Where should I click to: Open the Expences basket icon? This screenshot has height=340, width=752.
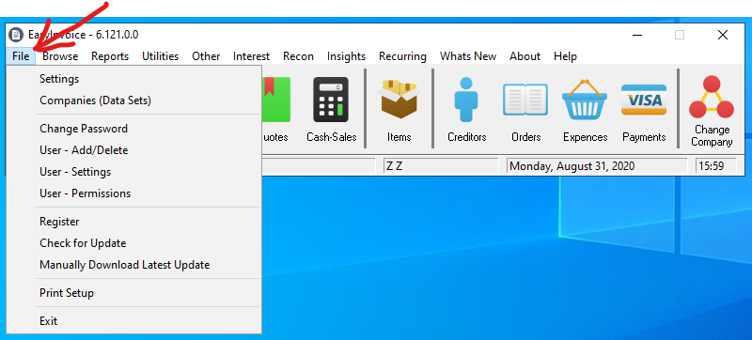pyautogui.click(x=585, y=100)
